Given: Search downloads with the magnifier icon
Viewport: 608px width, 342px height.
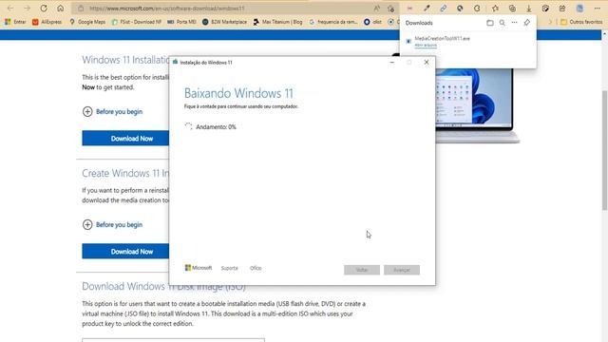Looking at the screenshot, I should click(x=503, y=23).
